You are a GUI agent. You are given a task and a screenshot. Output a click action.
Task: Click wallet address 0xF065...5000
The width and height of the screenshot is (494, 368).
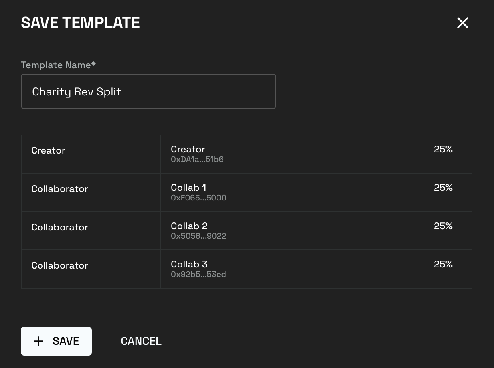click(x=198, y=198)
